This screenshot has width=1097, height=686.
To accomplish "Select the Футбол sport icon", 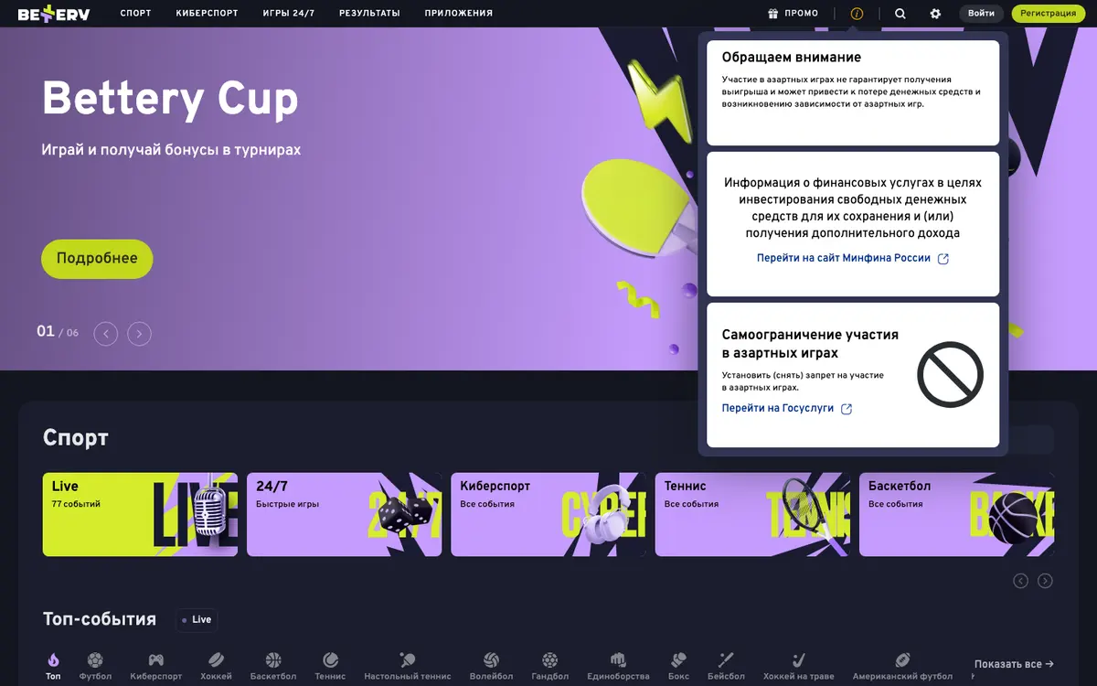I will (95, 666).
